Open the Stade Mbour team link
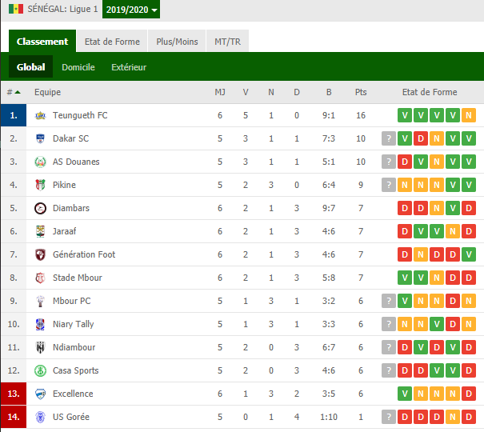 point(77,278)
